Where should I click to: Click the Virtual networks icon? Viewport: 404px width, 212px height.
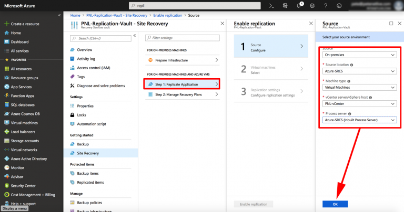click(x=7, y=150)
